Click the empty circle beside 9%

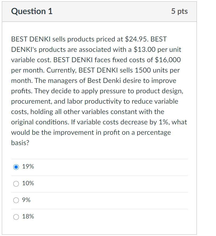coord(16,200)
